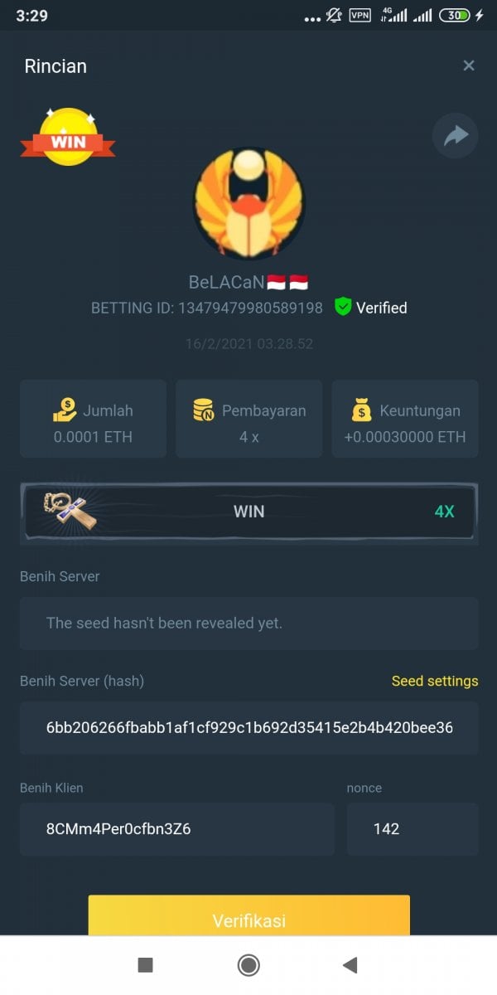
Task: Click the nonce field showing 142
Action: (x=413, y=828)
